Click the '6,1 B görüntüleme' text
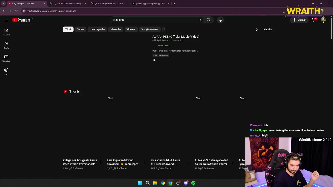Image resolution: width=333 pixels, height=187 pixels. coord(117,168)
